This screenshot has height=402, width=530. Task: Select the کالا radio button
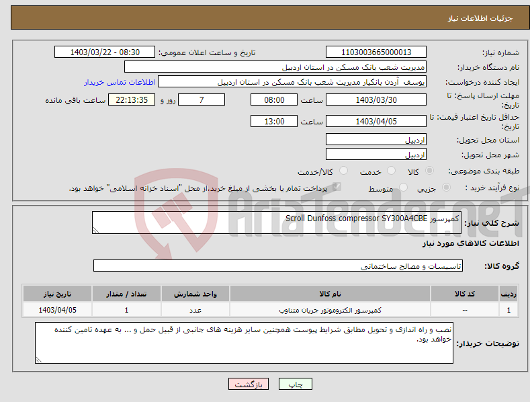pyautogui.click(x=429, y=171)
